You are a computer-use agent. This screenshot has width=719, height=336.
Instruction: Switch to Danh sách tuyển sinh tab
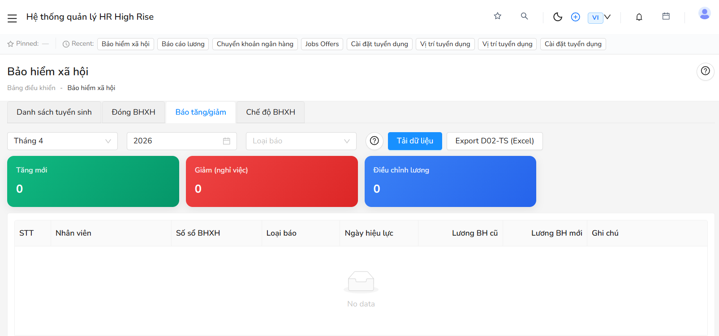(54, 112)
